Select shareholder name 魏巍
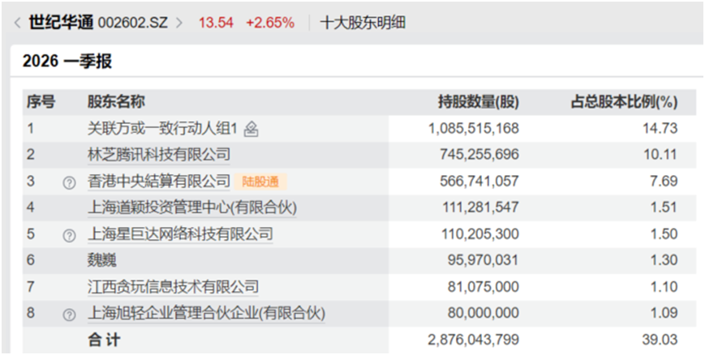Screen dimensions: 705x355 102,261
